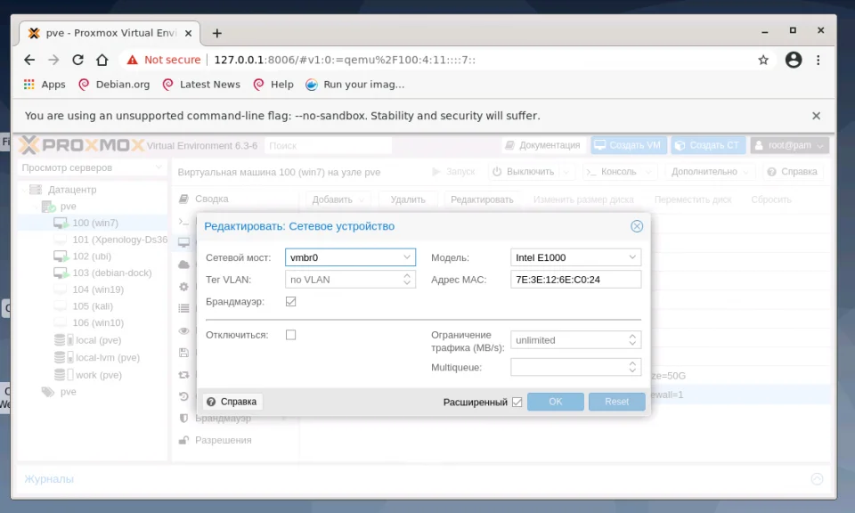Adjust the Multiqueue stepper control
This screenshot has height=513, width=855.
(x=634, y=366)
